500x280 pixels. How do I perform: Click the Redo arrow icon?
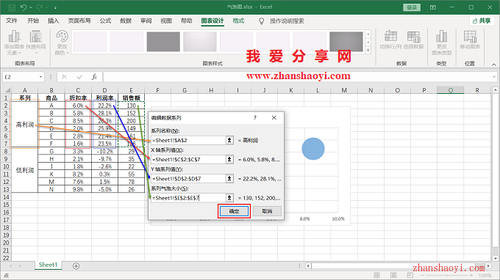(x=40, y=7)
